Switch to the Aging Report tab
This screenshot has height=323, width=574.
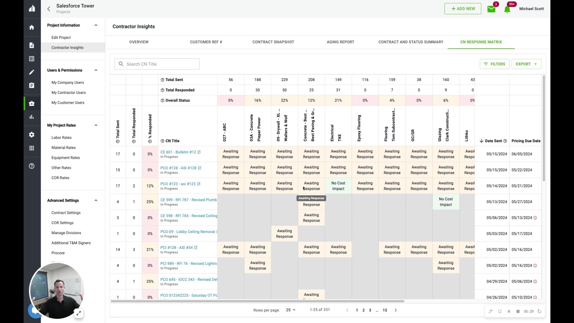pos(340,42)
